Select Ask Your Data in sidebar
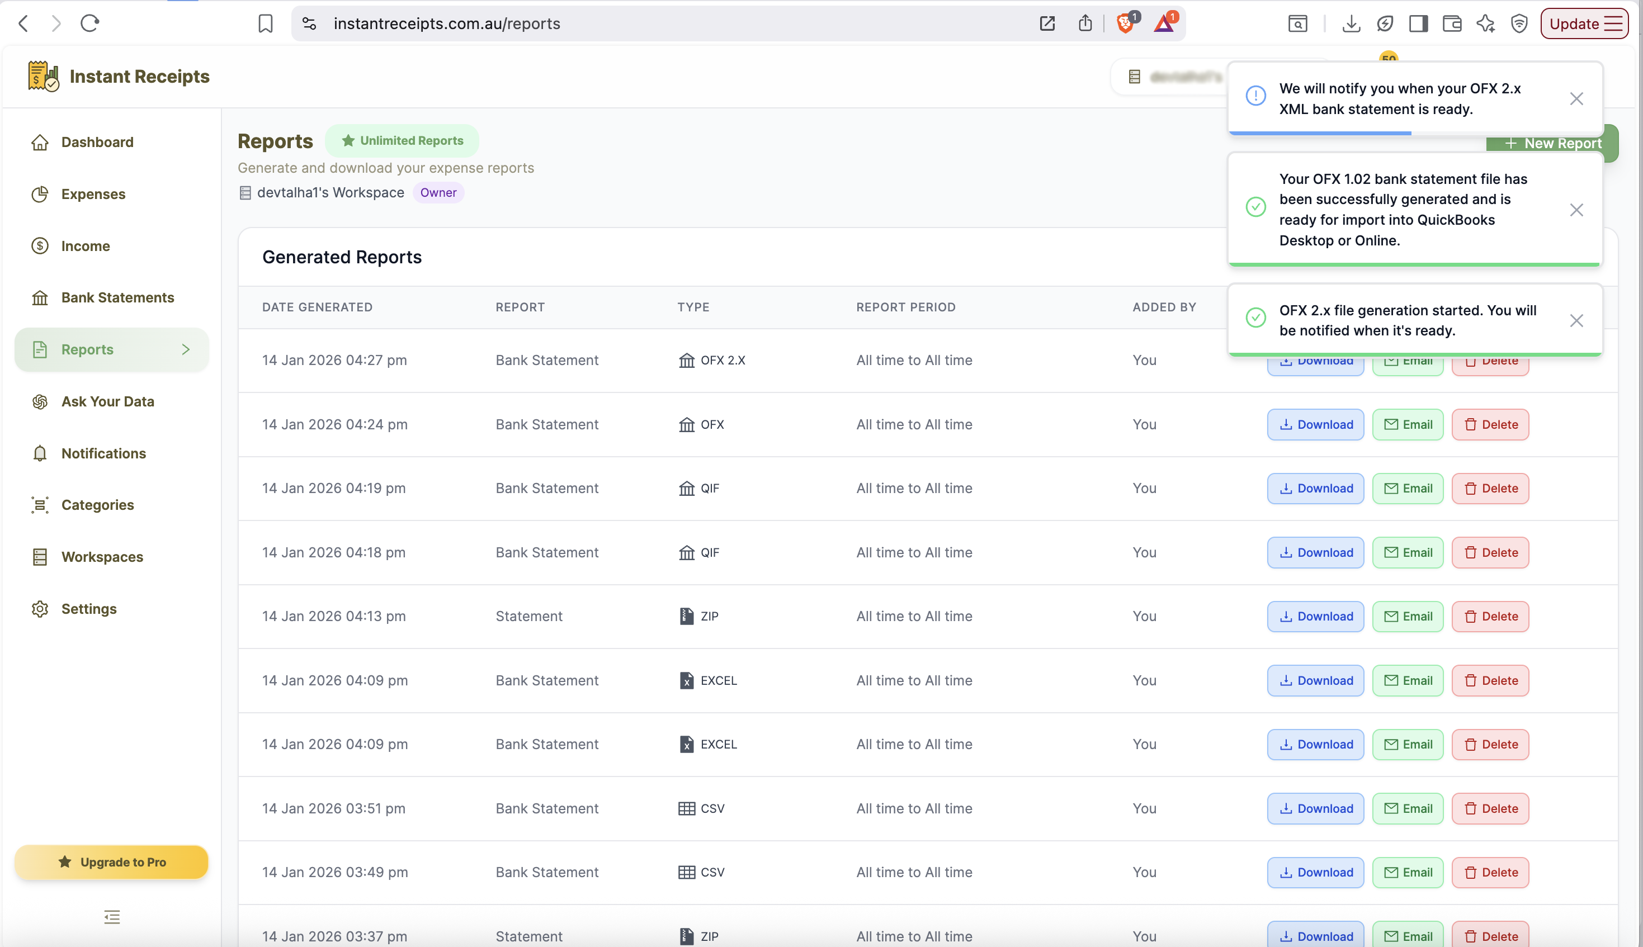Image resolution: width=1643 pixels, height=947 pixels. (112, 401)
